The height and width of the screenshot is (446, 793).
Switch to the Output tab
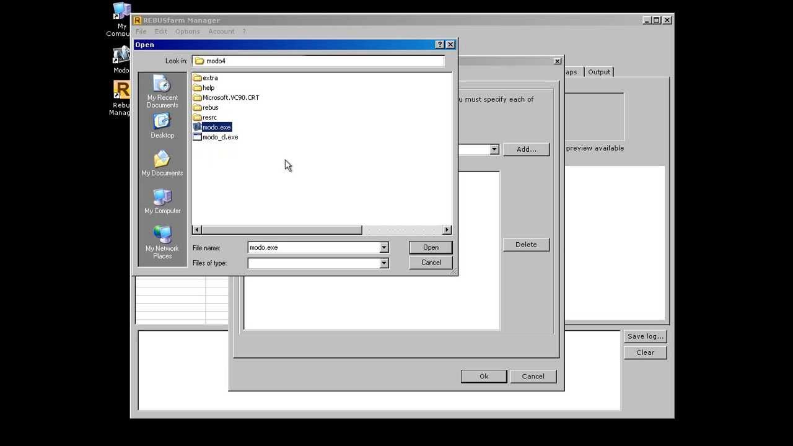click(599, 72)
